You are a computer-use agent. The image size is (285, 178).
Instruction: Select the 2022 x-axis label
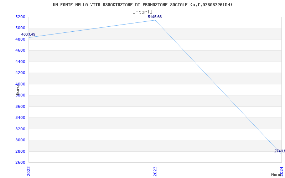29,171
